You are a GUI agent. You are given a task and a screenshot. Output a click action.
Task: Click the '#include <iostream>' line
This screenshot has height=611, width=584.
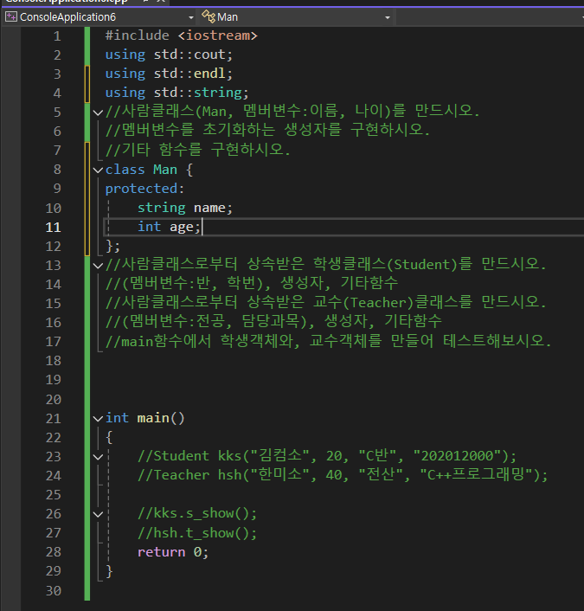coord(181,35)
